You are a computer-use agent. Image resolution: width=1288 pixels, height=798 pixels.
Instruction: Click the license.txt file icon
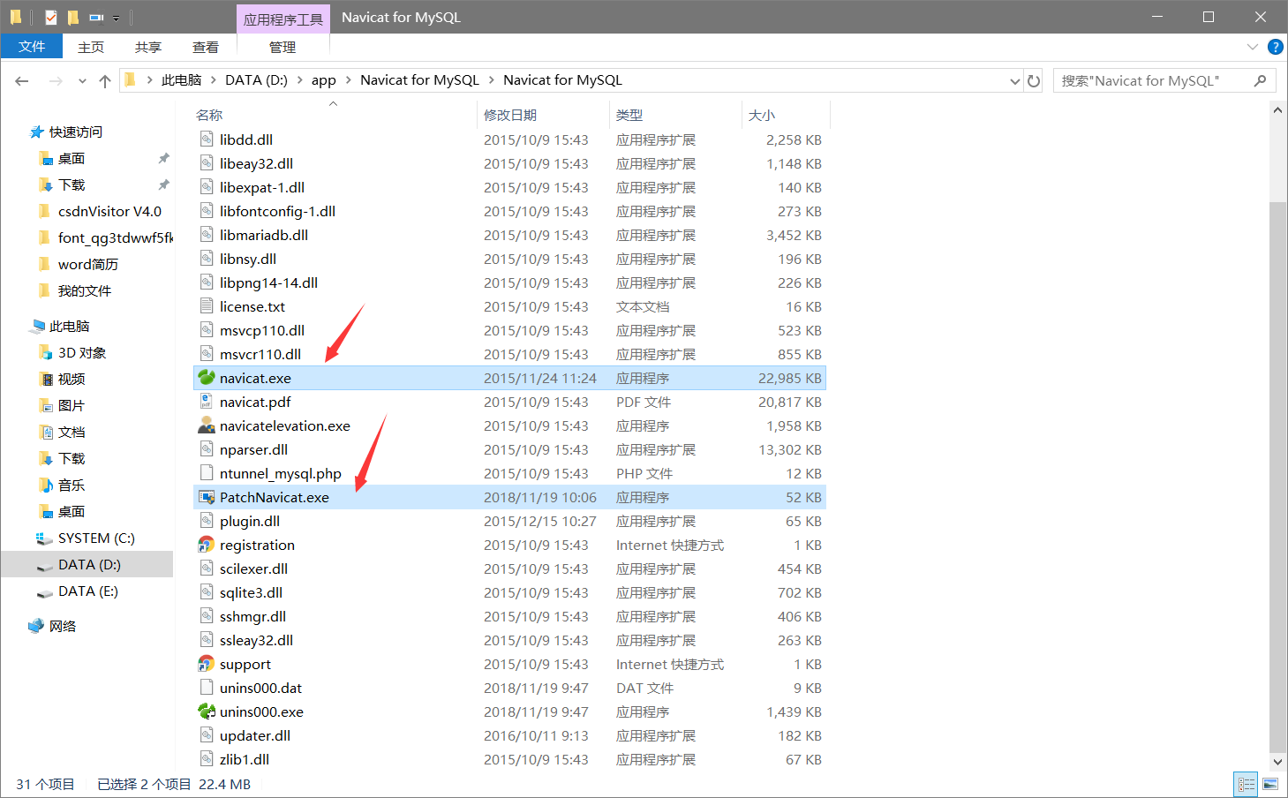207,306
